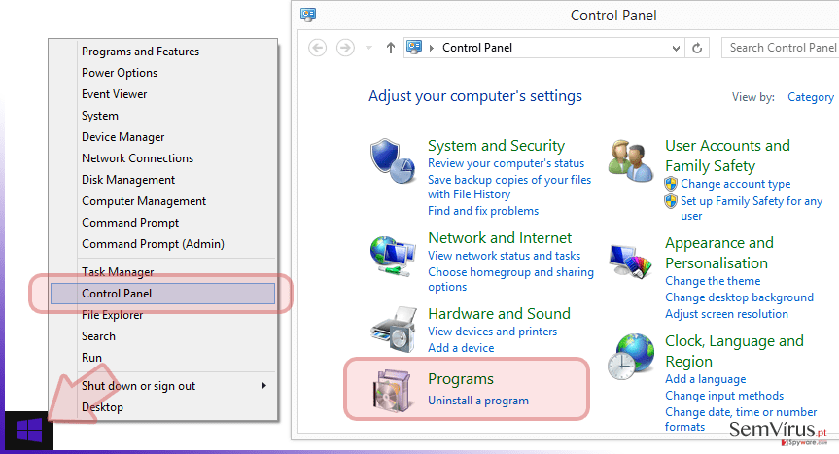Screen dimensions: 839x454
Task: Refresh the Control Panel address bar
Action: tap(697, 49)
